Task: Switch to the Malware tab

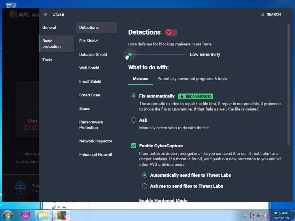Action: coord(141,79)
